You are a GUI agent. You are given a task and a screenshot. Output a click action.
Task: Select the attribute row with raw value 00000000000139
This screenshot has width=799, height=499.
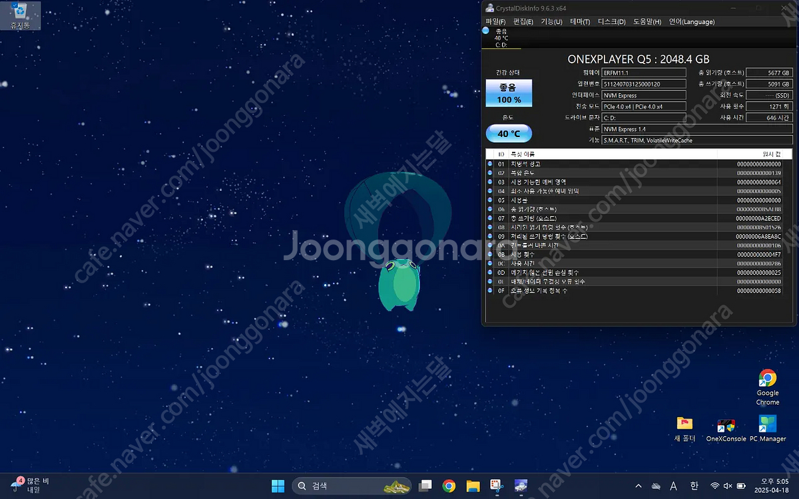tap(635, 173)
